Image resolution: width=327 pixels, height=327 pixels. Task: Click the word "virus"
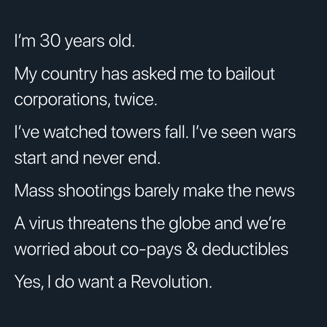pyautogui.click(x=46, y=223)
